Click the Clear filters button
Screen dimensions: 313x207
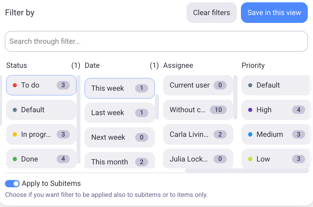click(212, 13)
